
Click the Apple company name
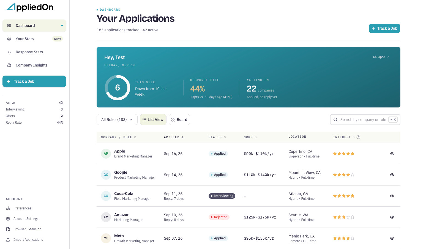[119, 151]
